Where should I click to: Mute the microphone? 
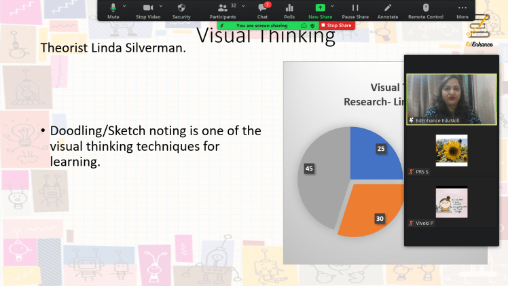113,10
